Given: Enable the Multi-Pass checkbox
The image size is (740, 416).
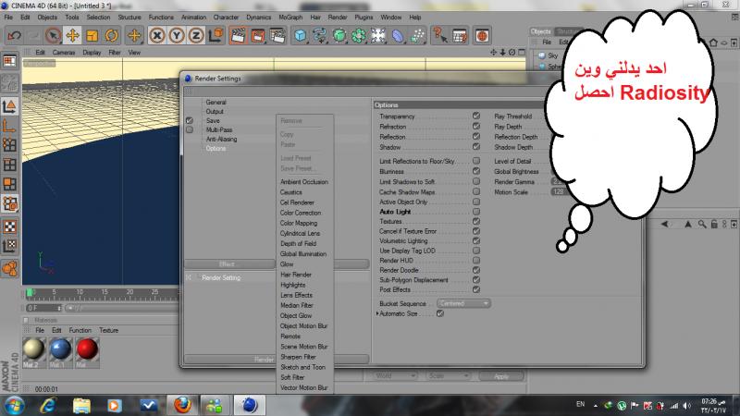Looking at the screenshot, I should click(190, 129).
